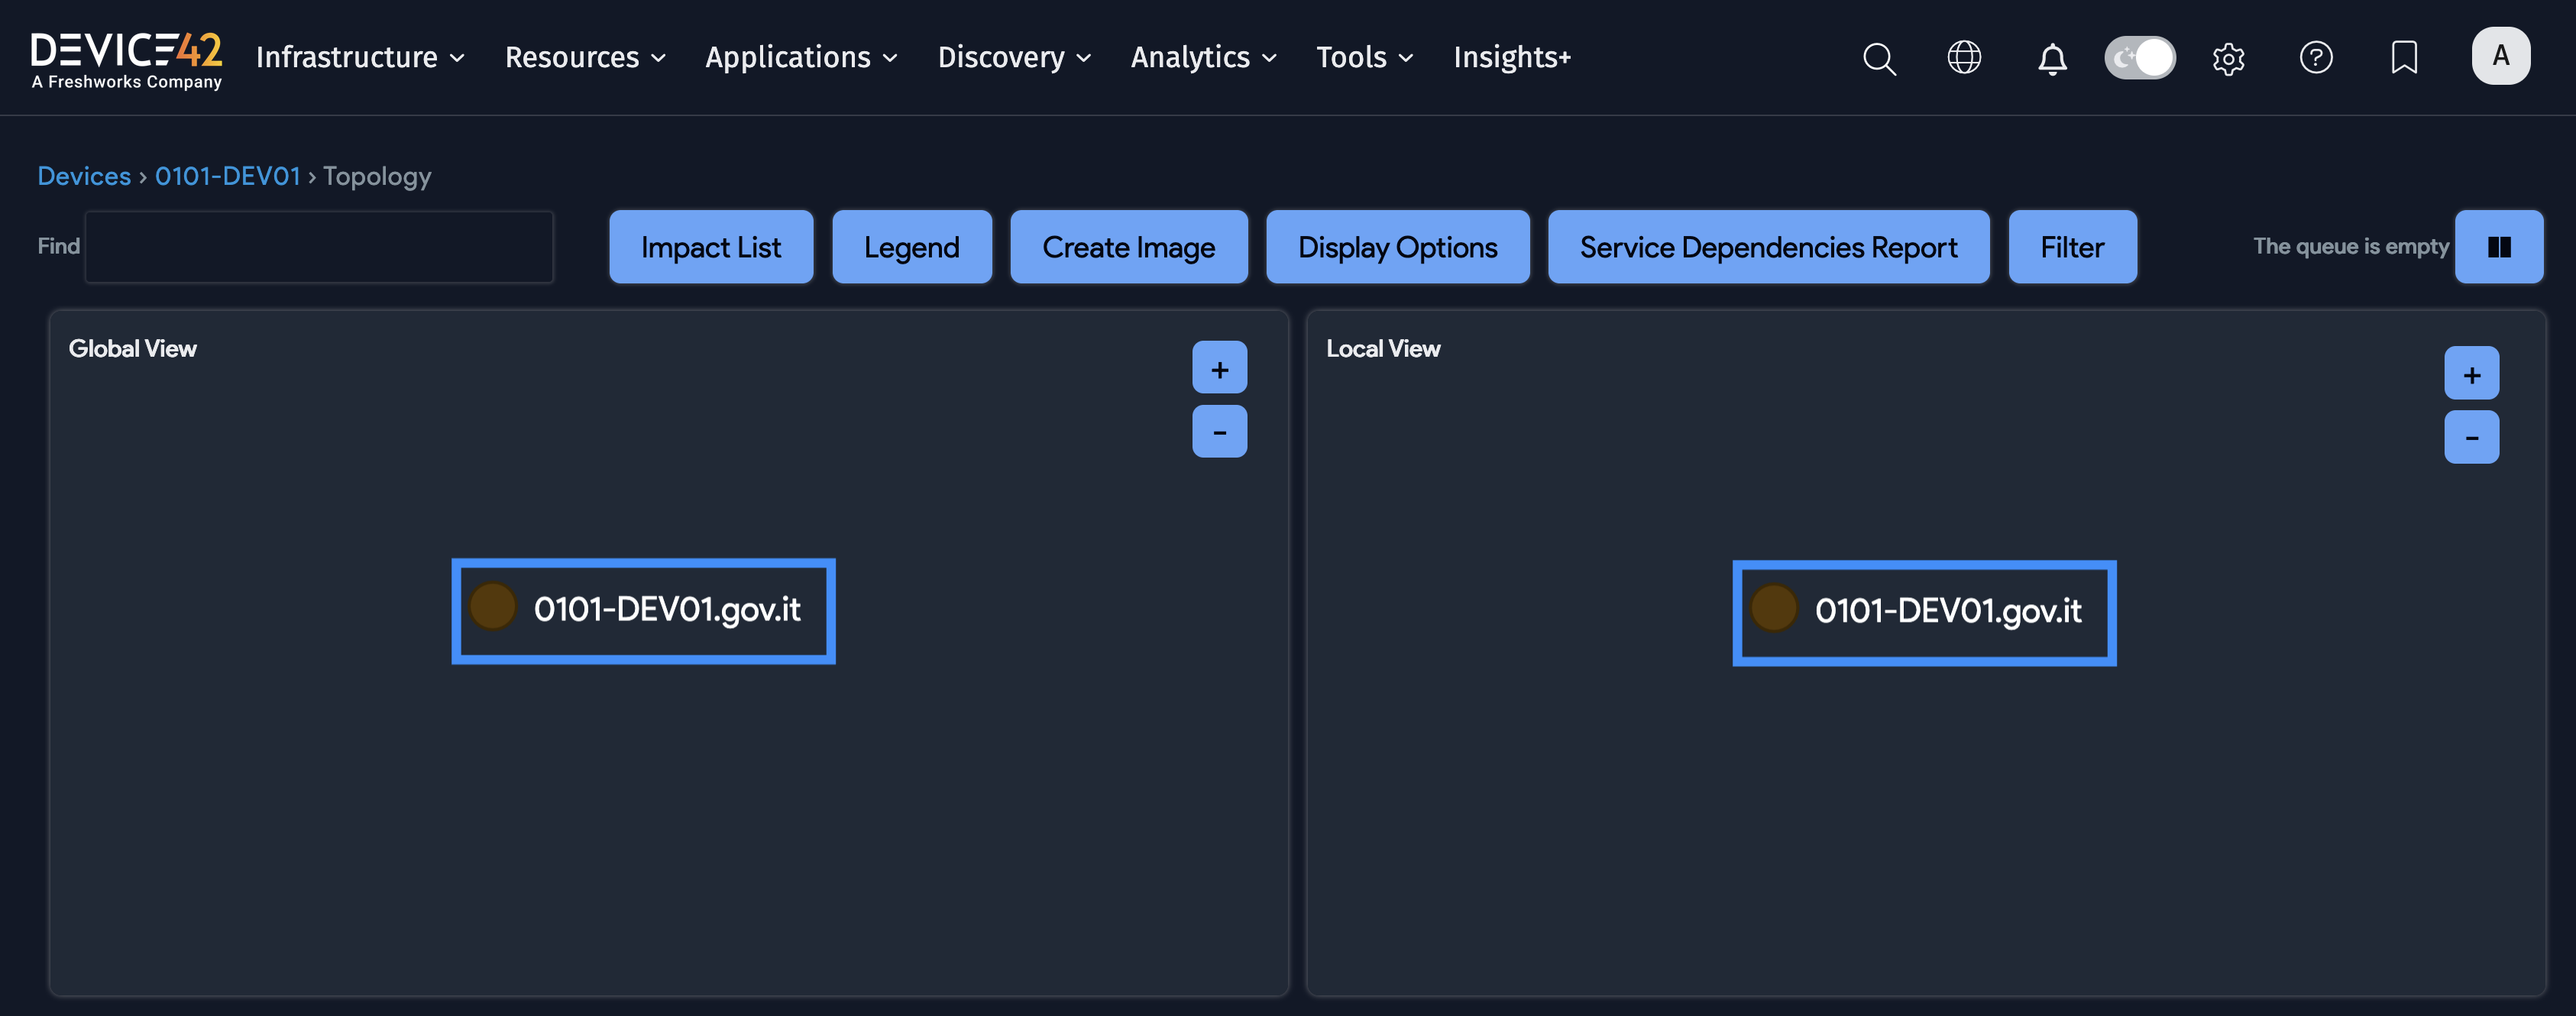Open the notifications bell
The width and height of the screenshot is (2576, 1016).
click(x=2052, y=58)
